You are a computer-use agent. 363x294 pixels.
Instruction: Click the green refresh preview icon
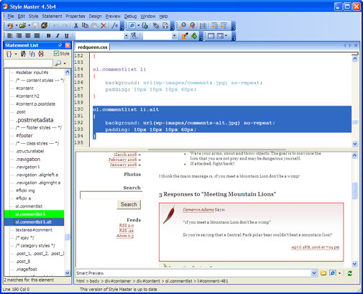coord(350,273)
